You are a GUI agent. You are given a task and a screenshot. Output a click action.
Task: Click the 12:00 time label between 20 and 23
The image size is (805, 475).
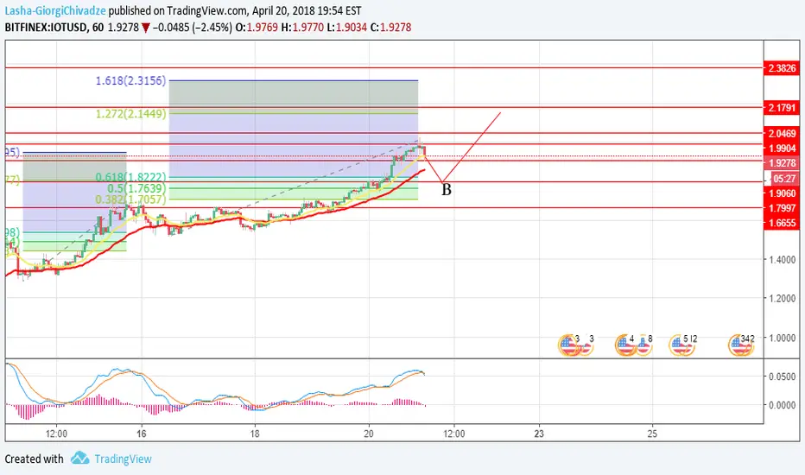(453, 434)
